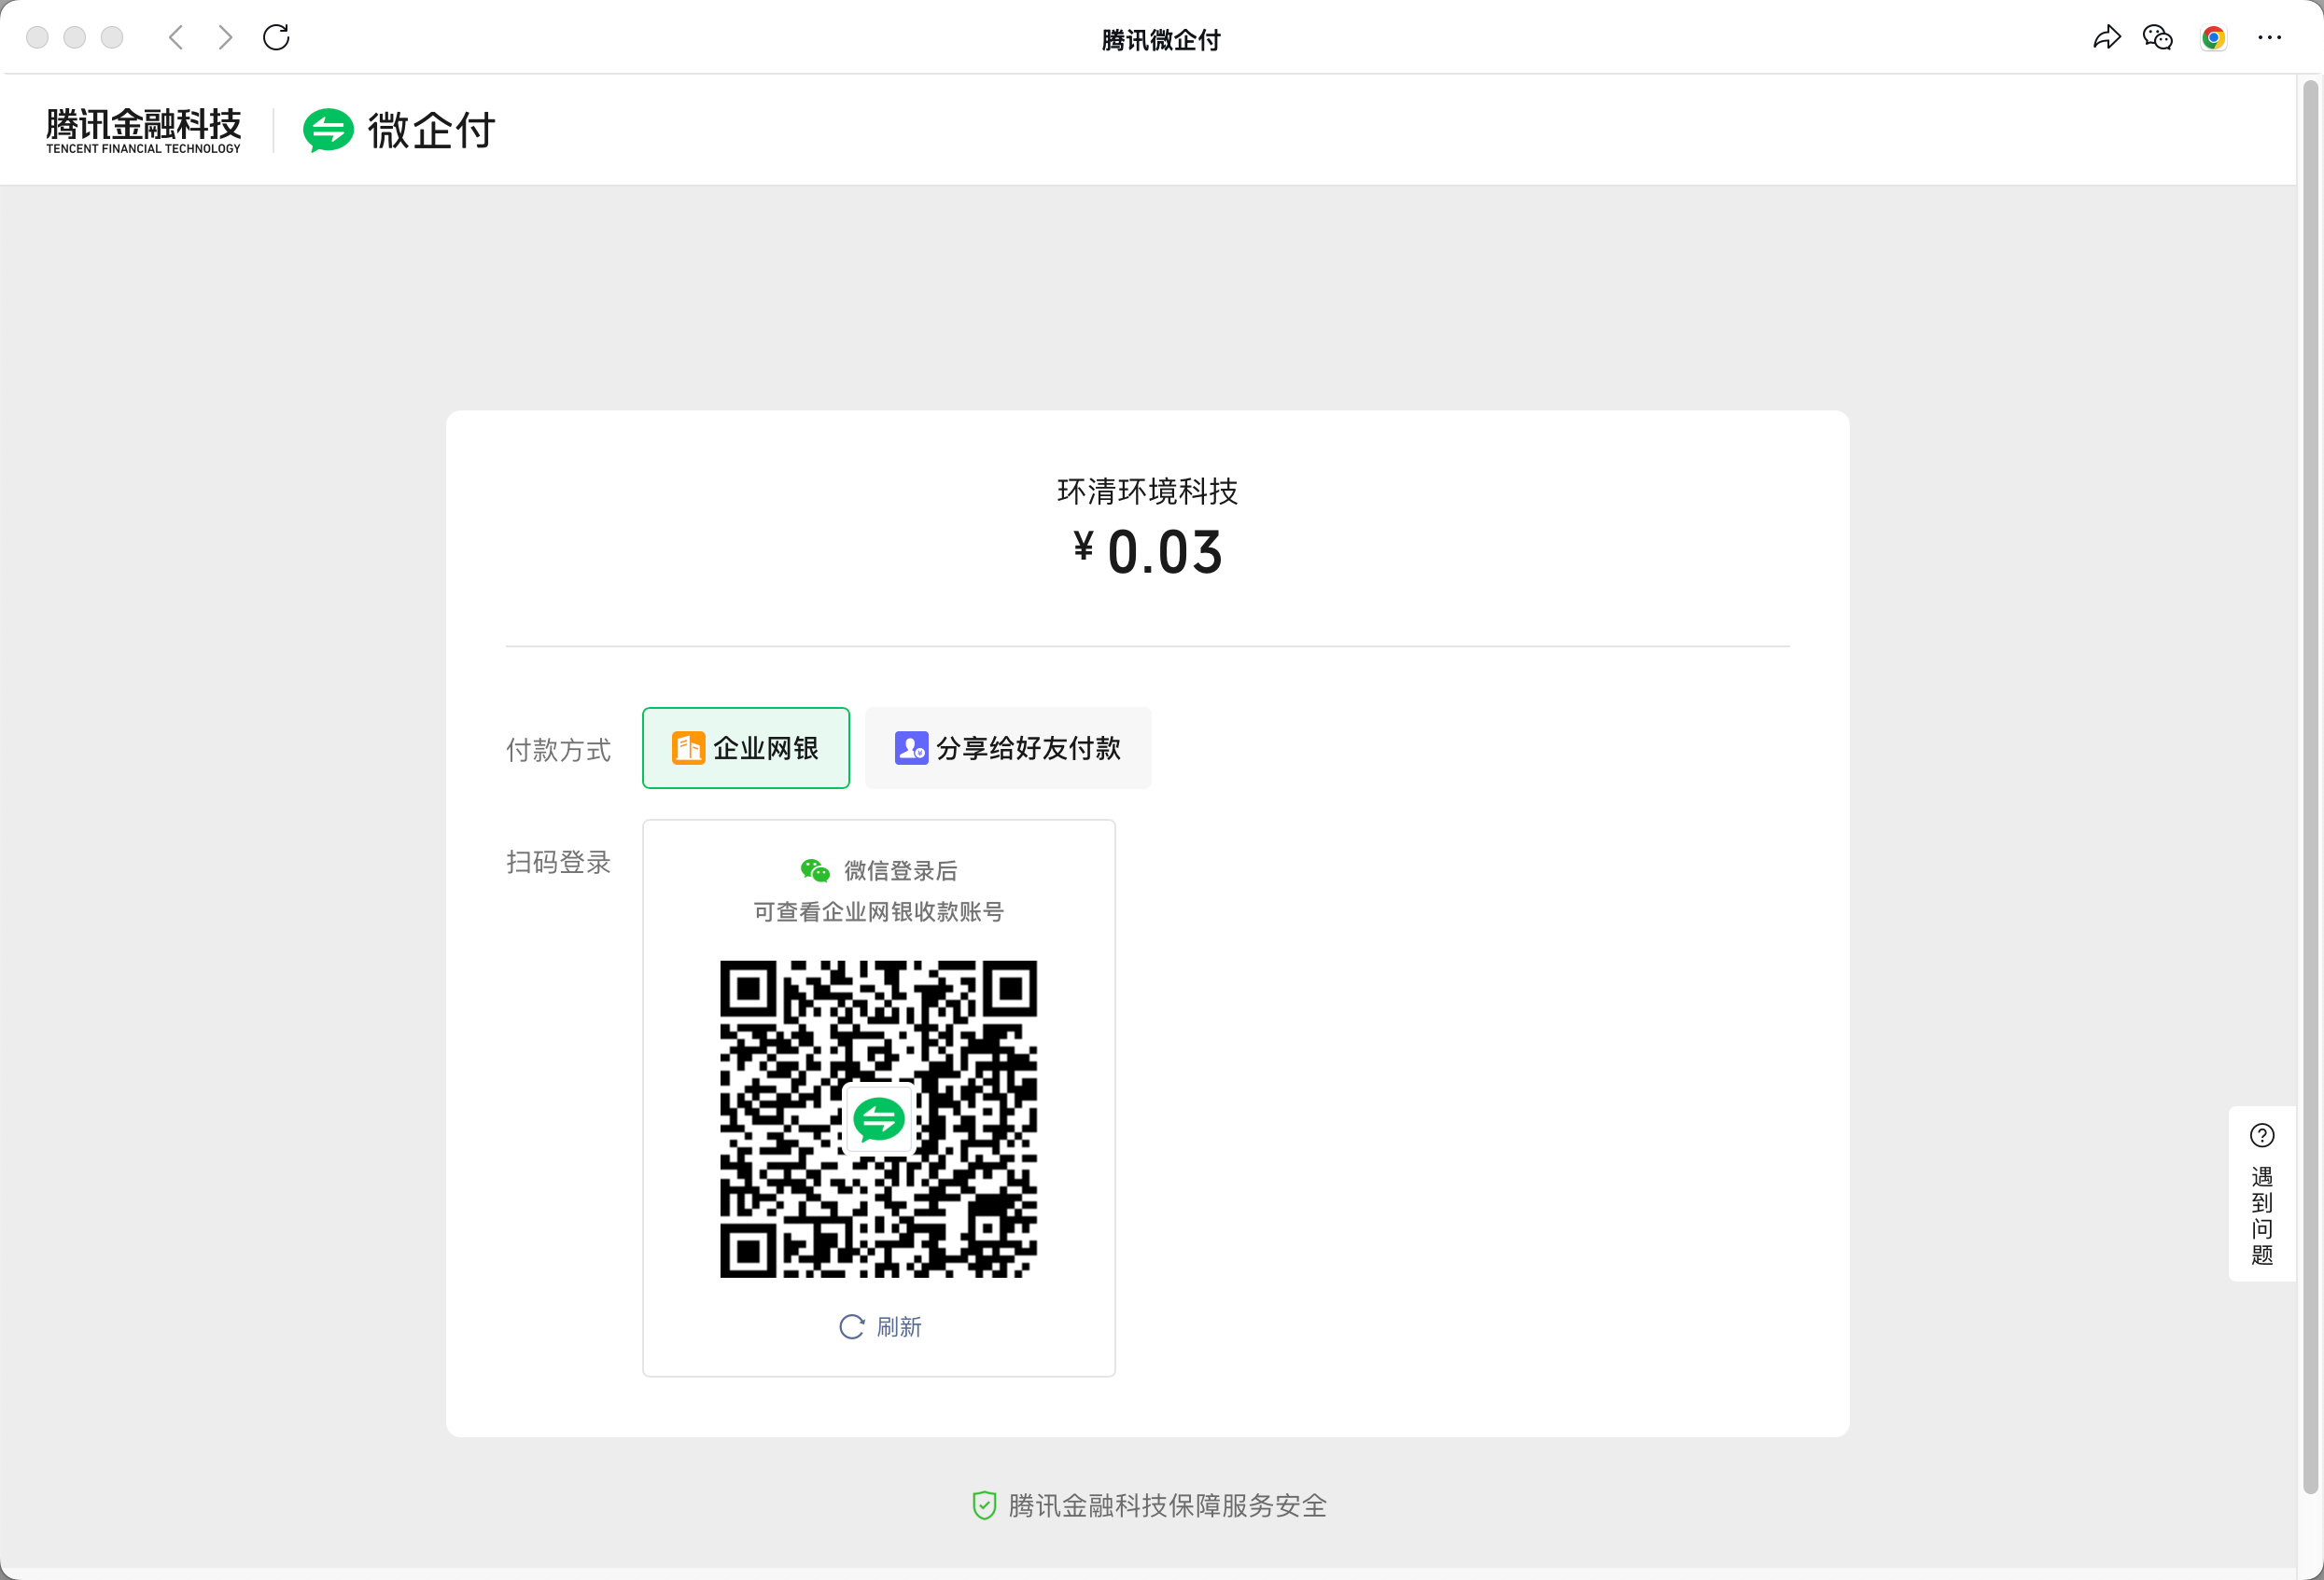Screen dimensions: 2324x1580
Task: Click the 腾讯金融科技 header logo
Action: point(143,130)
